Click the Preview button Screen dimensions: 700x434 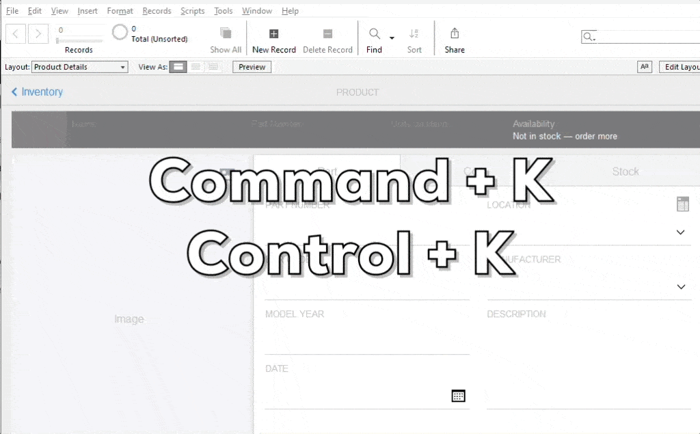click(x=252, y=67)
